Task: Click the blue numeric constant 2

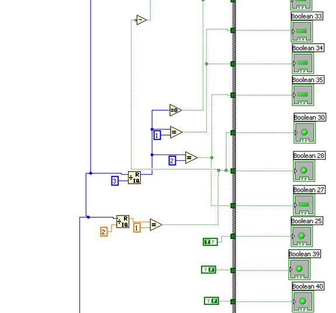Action: (172, 160)
